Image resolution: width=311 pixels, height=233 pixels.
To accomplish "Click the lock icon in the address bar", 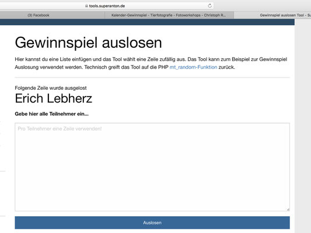I will click(x=86, y=6).
